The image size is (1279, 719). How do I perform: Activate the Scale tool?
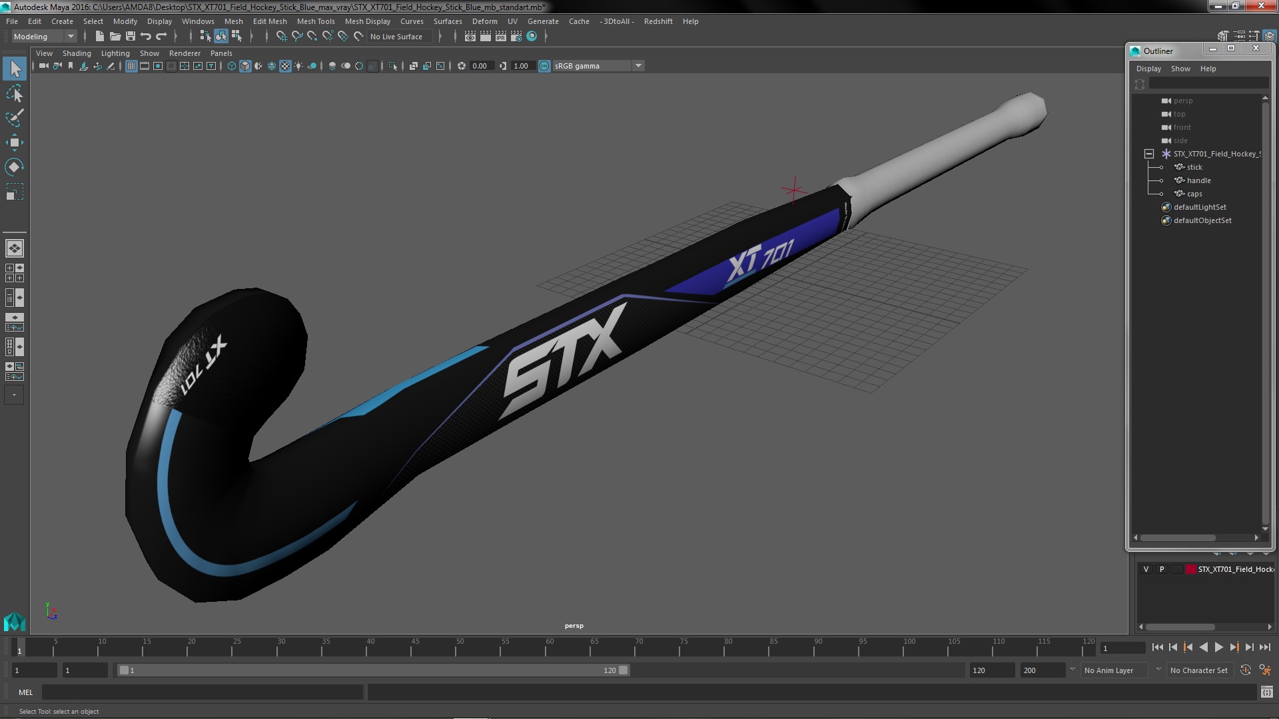[15, 192]
